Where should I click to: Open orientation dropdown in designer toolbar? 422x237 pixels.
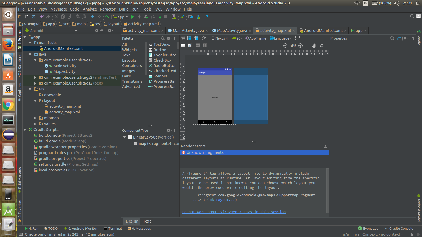pyautogui.click(x=204, y=38)
